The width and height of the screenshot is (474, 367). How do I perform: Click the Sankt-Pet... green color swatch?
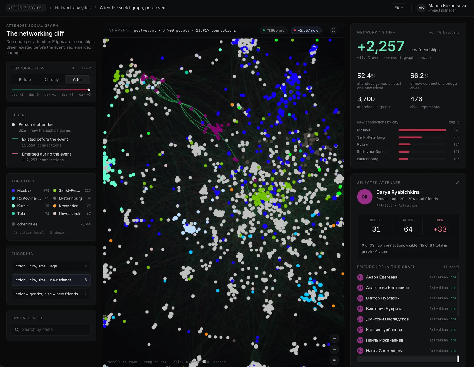tap(55, 190)
